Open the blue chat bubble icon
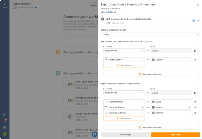The width and height of the screenshot is (202, 139). tap(95, 134)
